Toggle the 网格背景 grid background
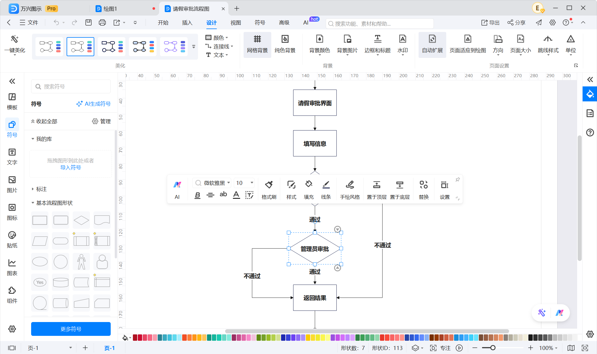Screen dimensions: 597x354 point(257,44)
